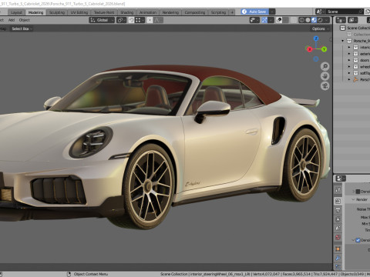Expand the exterior collection arrow
370x277 pixels.
pyautogui.click(x=349, y=54)
